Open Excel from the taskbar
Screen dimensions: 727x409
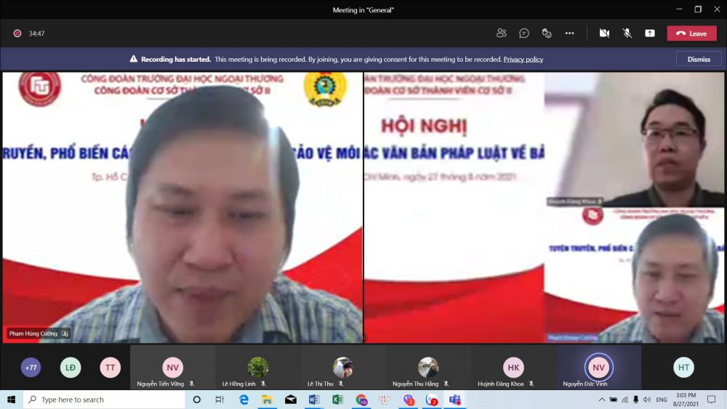337,400
